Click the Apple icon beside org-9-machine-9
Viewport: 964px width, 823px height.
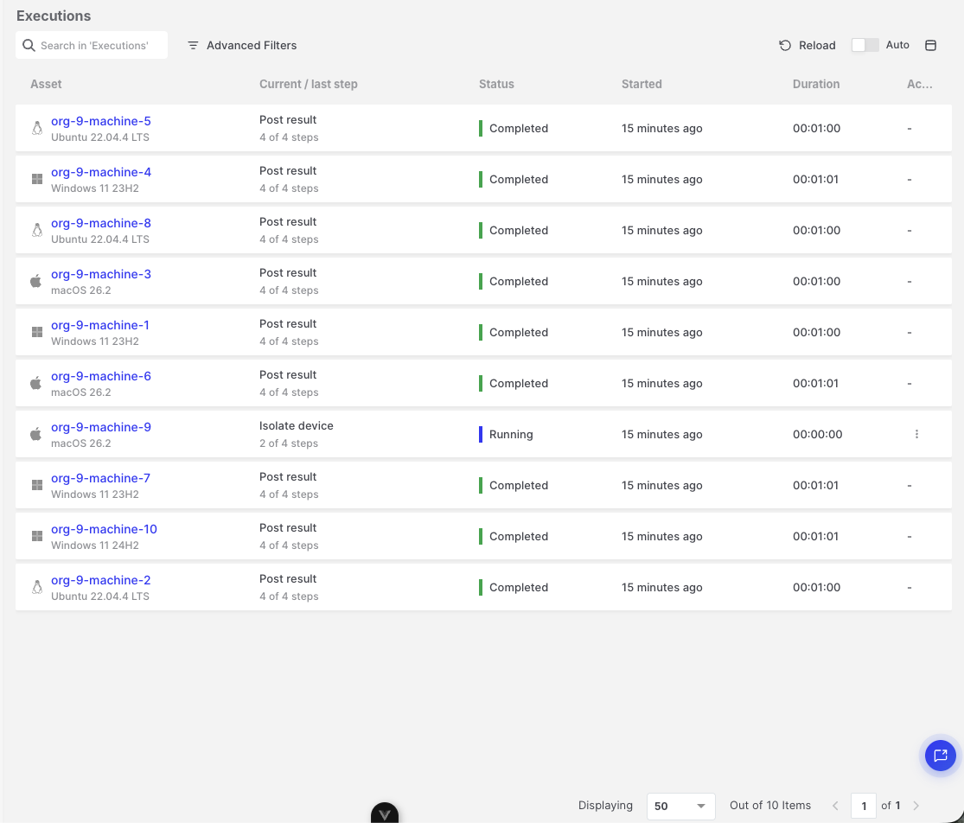click(x=36, y=434)
